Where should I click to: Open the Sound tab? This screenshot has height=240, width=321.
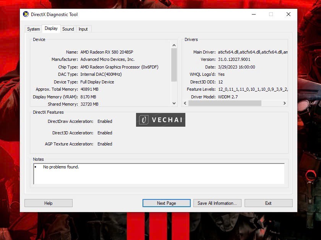pyautogui.click(x=68, y=29)
